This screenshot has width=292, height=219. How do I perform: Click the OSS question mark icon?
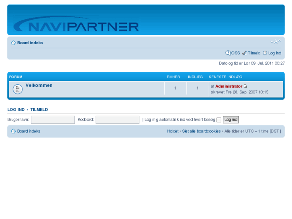[x=228, y=53]
